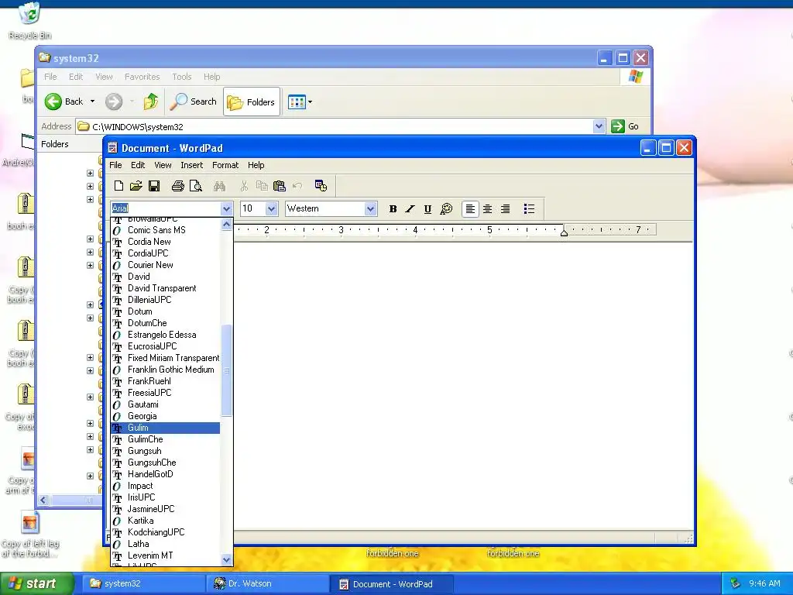793x595 pixels.
Task: Click the Copy icon in WordPad
Action: pyautogui.click(x=262, y=186)
